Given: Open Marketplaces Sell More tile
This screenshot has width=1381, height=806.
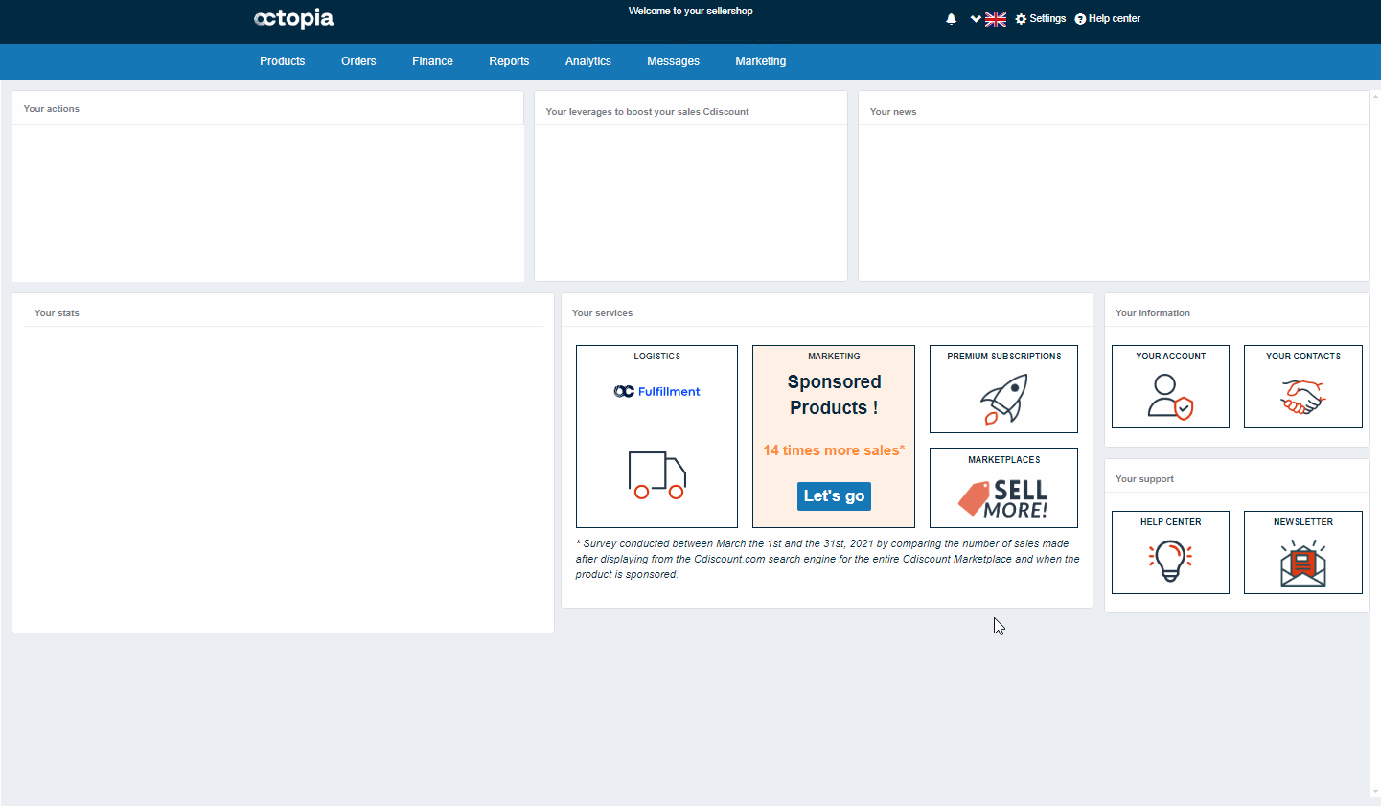Looking at the screenshot, I should pyautogui.click(x=1003, y=488).
